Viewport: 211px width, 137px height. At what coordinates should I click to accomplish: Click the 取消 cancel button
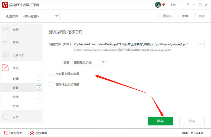click(192, 121)
